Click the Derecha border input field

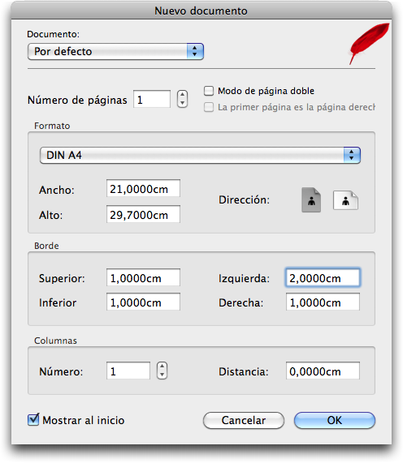(x=323, y=302)
